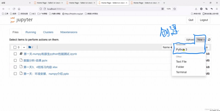Click file icon beside 第一天3、4班练习内容.xlsx

tap(21, 67)
